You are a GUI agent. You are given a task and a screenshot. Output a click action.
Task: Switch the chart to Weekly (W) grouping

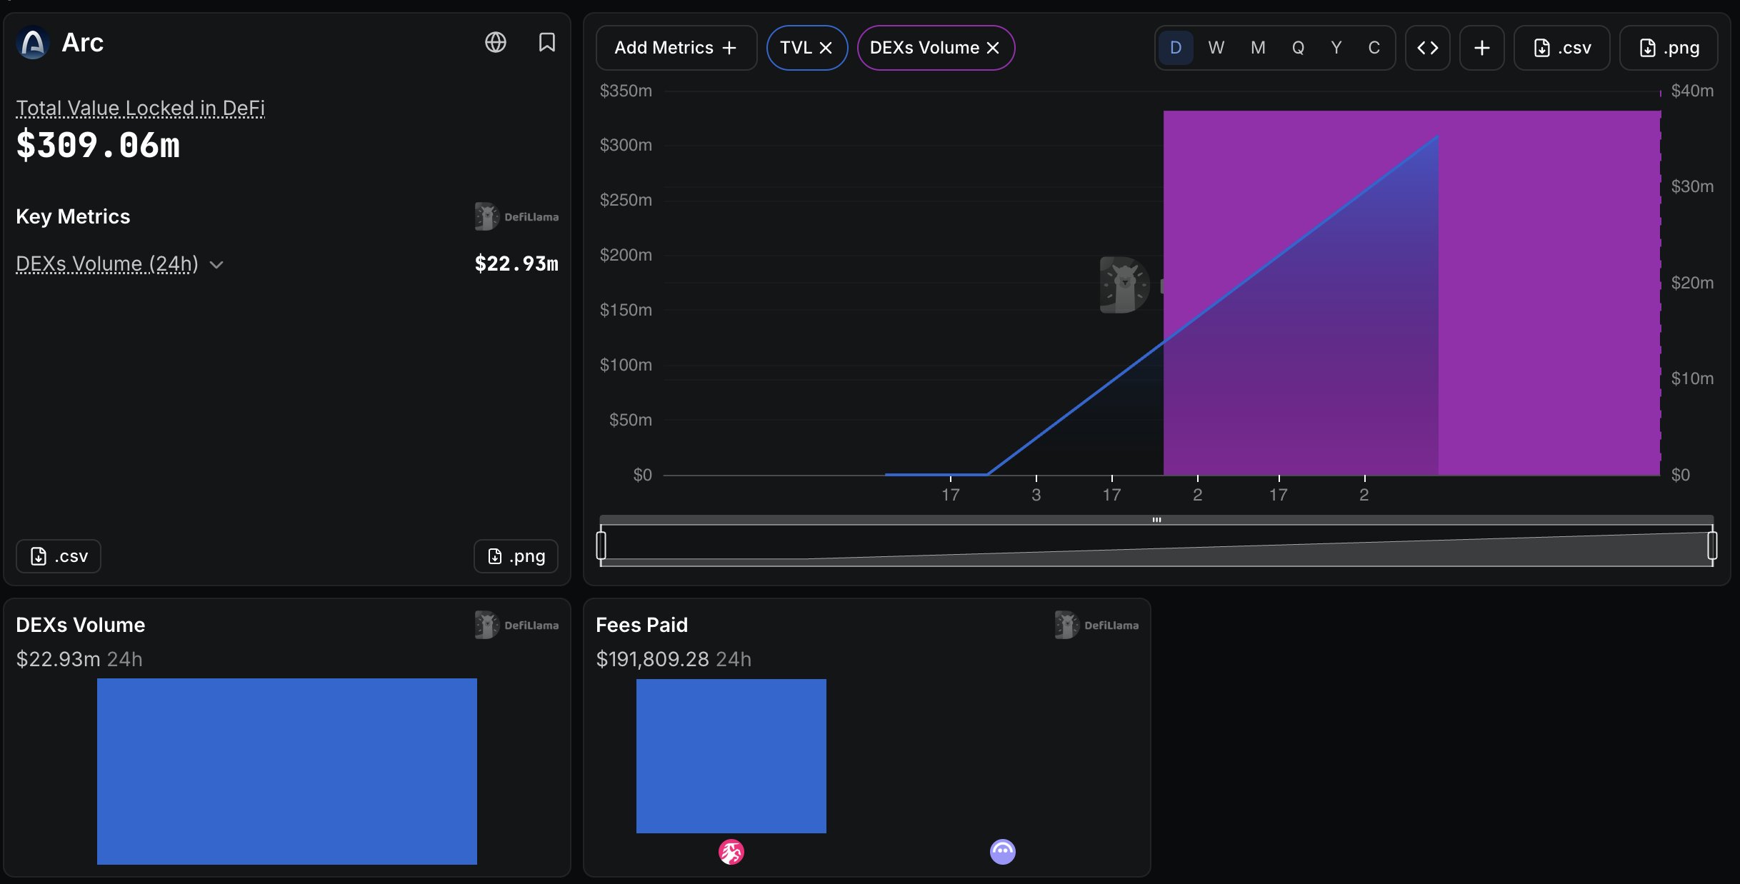1216,48
